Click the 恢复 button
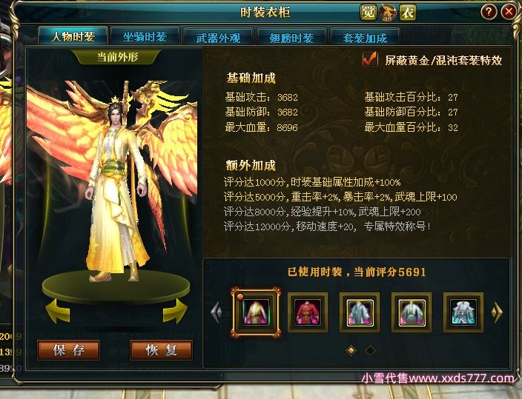This screenshot has height=399, width=522. tap(161, 350)
